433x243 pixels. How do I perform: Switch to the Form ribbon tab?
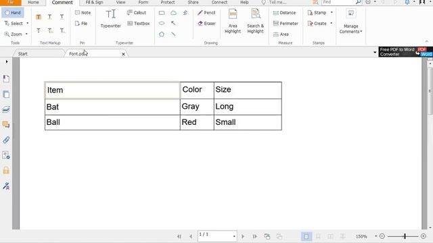143,2
